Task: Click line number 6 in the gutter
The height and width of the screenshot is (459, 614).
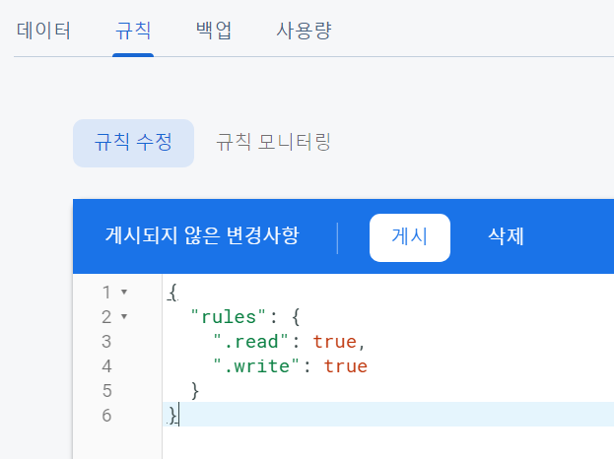Action: tap(106, 416)
